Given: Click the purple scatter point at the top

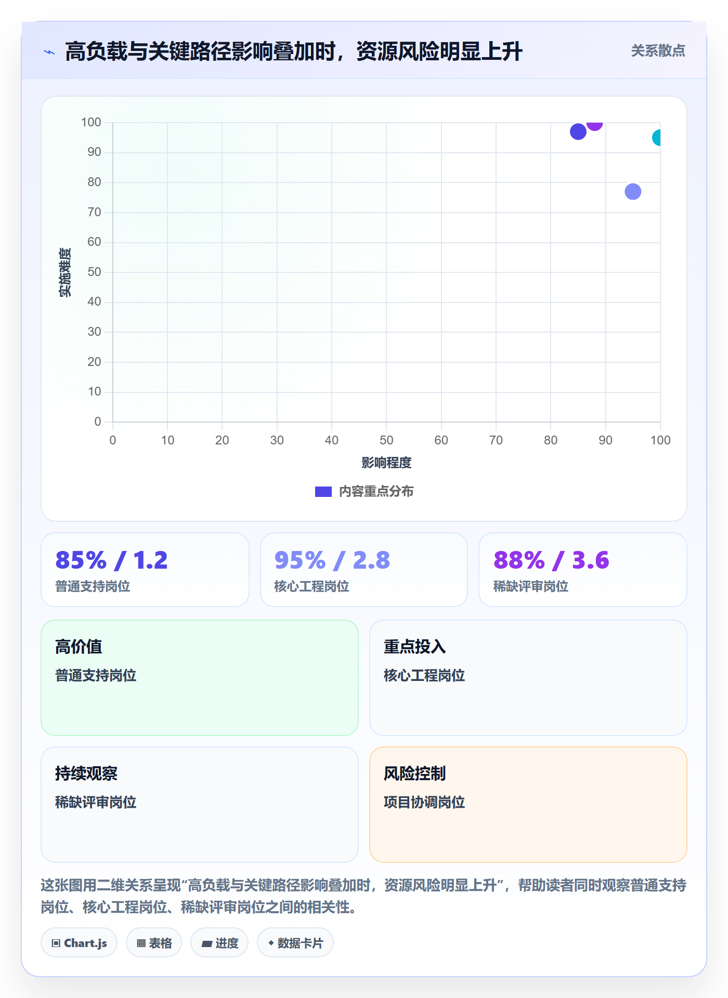Looking at the screenshot, I should point(594,126).
